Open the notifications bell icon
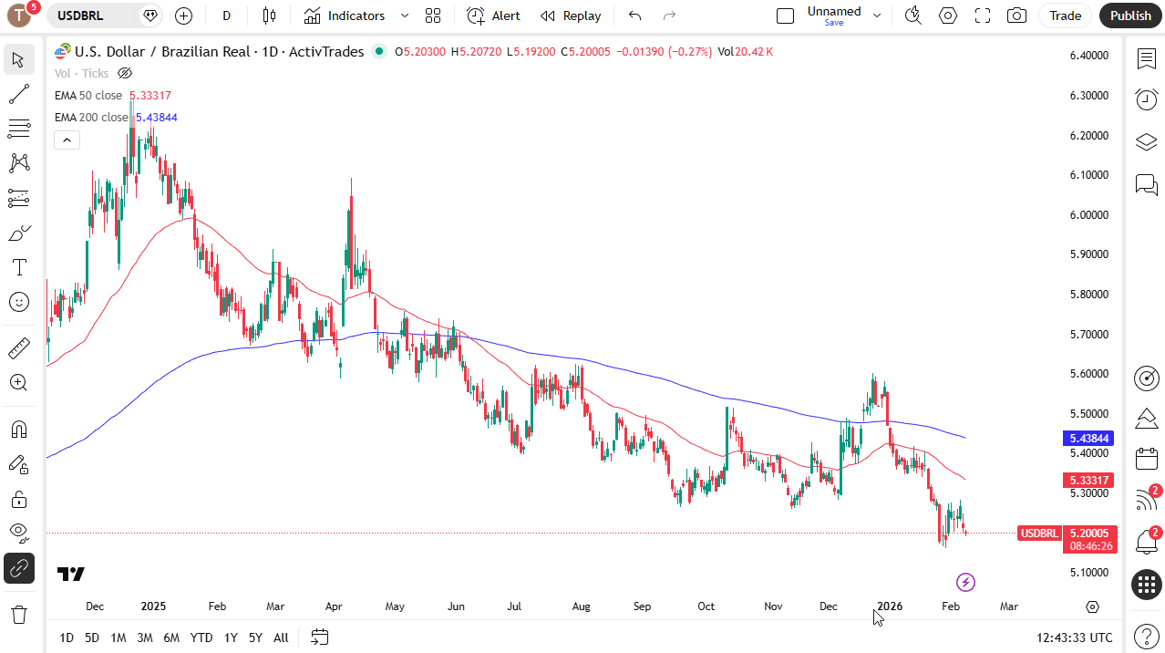 point(1146,541)
